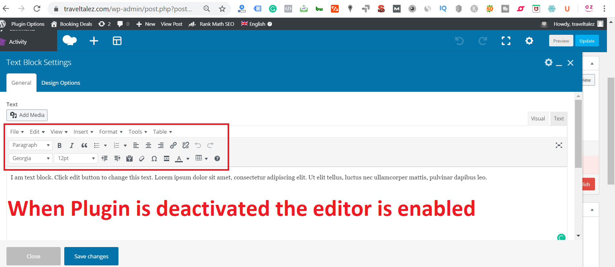
Task: Align text right
Action: [161, 145]
